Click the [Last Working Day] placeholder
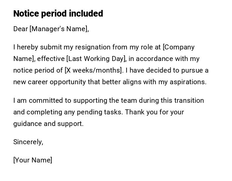This screenshot has height=181, width=232. pyautogui.click(x=96, y=59)
